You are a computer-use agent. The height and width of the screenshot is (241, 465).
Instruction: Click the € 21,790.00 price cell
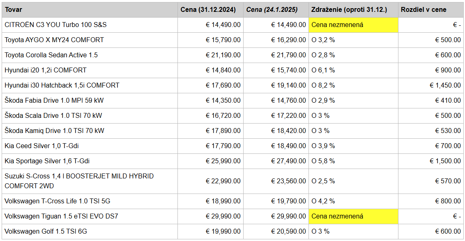[x=288, y=55]
